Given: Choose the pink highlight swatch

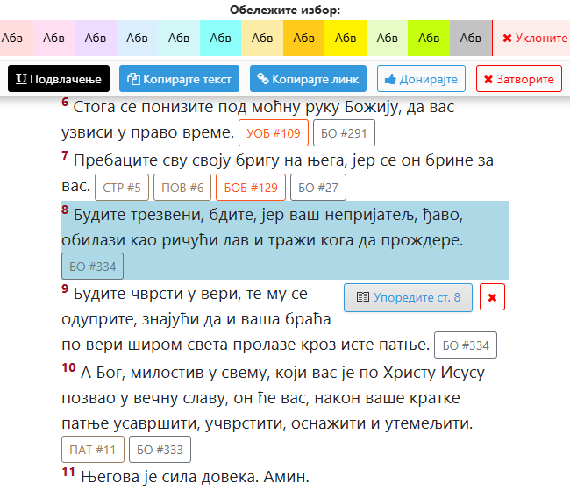Looking at the screenshot, I should [53, 39].
